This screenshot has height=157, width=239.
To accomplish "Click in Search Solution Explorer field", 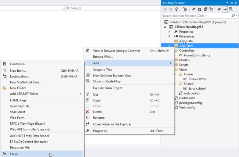I will [196, 16].
